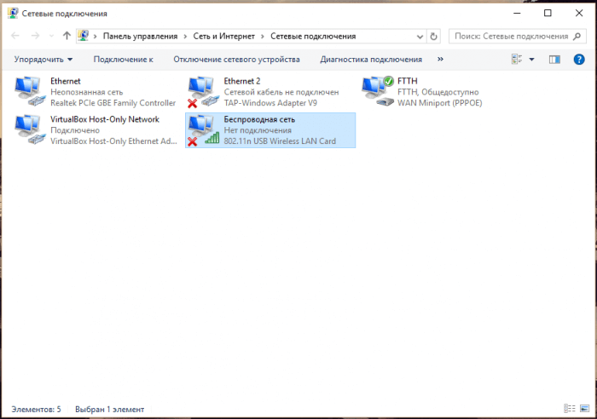
Task: Click Подключение к in toolbar
Action: click(123, 60)
